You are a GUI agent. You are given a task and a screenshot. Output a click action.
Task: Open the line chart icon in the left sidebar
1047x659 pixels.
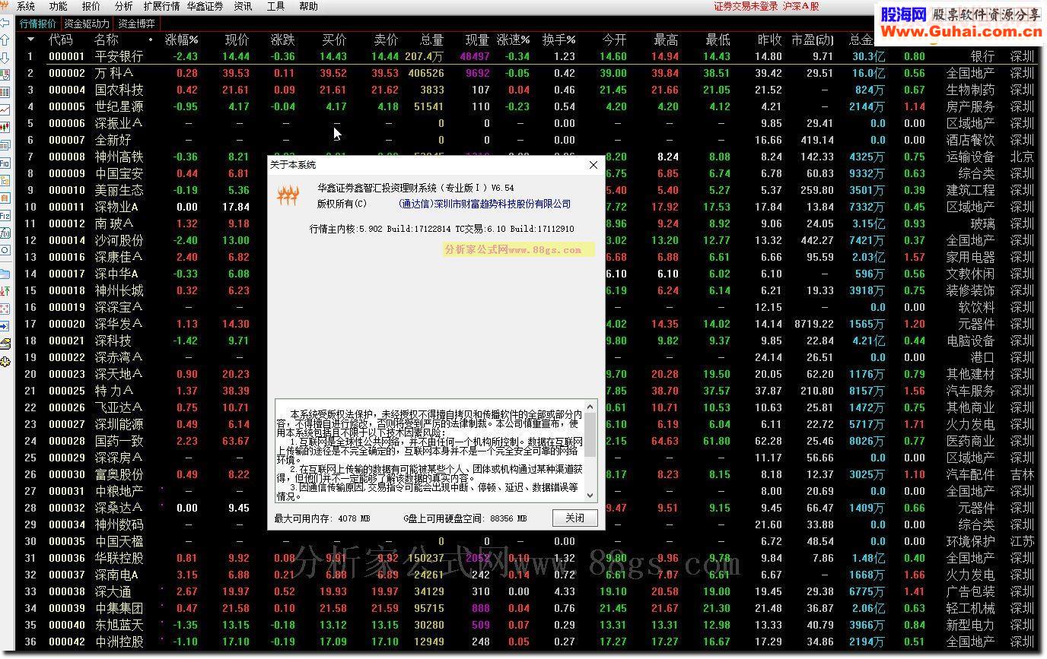(x=5, y=110)
